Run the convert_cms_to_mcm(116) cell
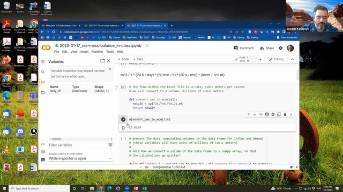Image resolution: width=343 pixels, height=192 pixels. click(123, 119)
